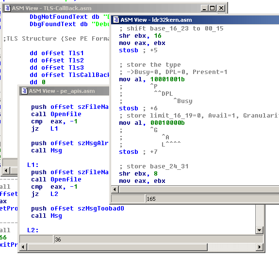Minimize the TLS-CallBack.asm window
This screenshot has width=279, height=254.
[204, 8]
